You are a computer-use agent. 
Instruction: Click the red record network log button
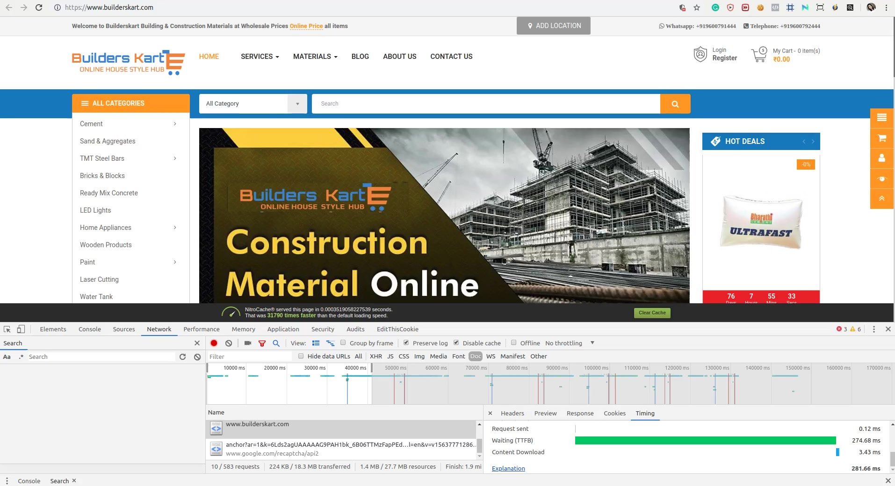[x=214, y=343]
